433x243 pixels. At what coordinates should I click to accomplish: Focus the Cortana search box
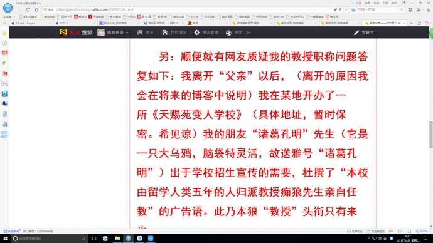point(49,239)
